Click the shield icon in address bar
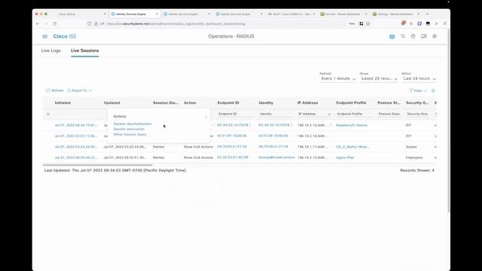This screenshot has height=271, width=482. (x=90, y=23)
